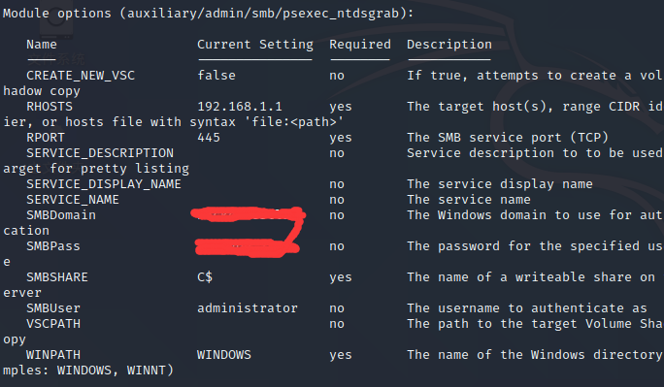Image resolution: width=664 pixels, height=387 pixels.
Task: Select the CREATE_NEW_VSC option name
Action: tap(81, 76)
